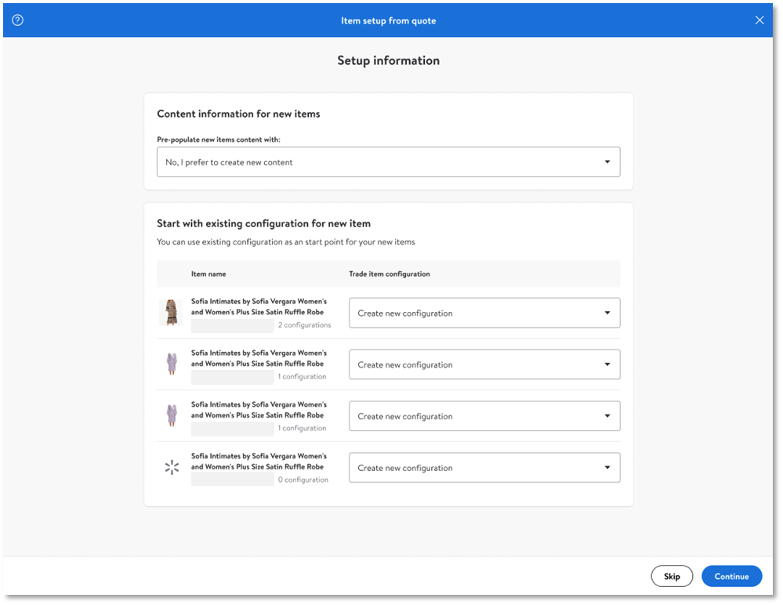Click the Item name column header

pos(208,274)
